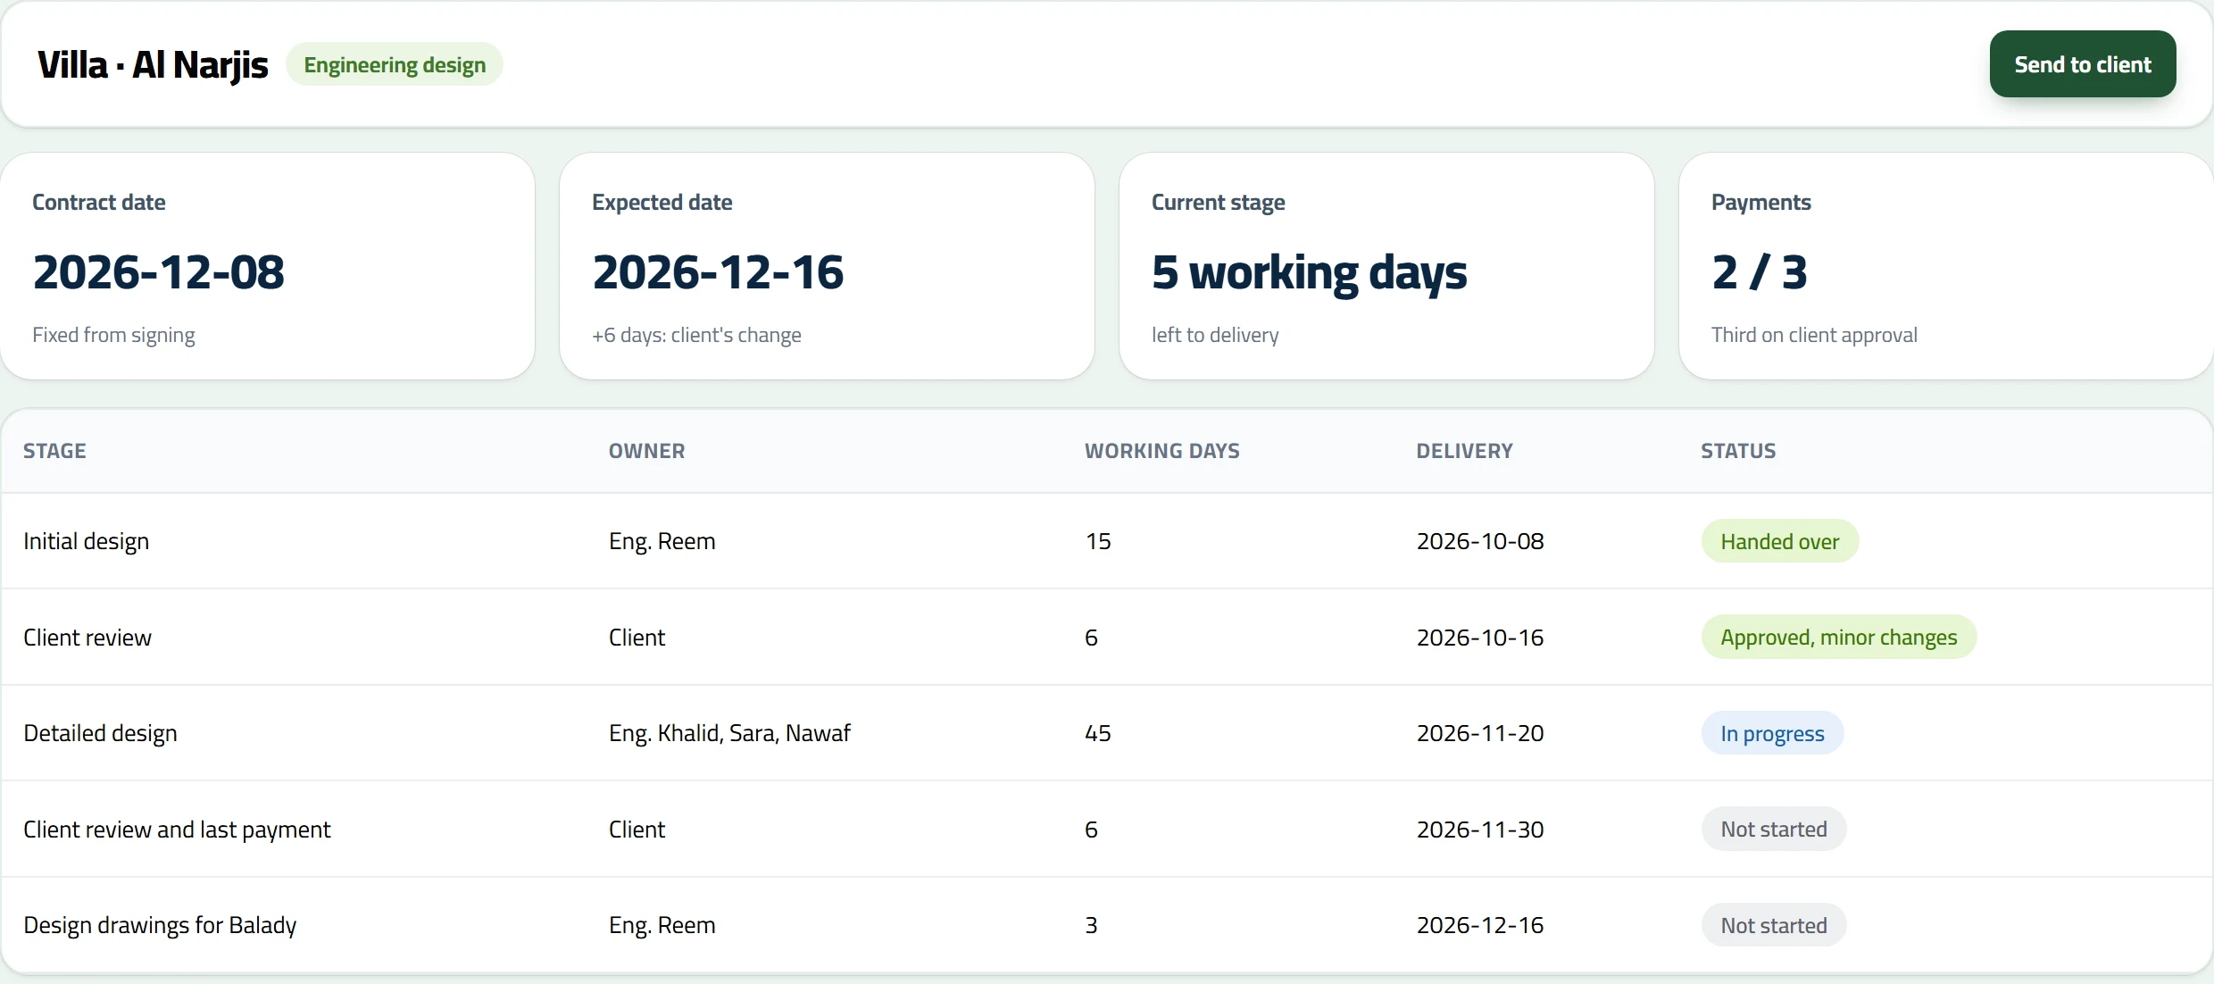Click the 'Handed over' status pill
2214x984 pixels.
(x=1779, y=541)
